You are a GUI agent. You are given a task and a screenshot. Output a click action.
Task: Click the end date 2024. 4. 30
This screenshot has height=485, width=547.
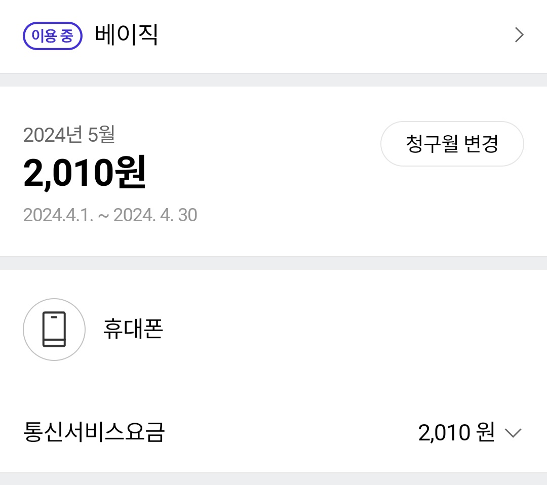coord(155,215)
